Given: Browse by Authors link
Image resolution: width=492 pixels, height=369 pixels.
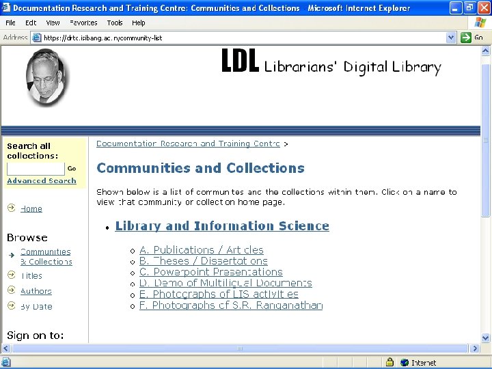Looking at the screenshot, I should (36, 291).
